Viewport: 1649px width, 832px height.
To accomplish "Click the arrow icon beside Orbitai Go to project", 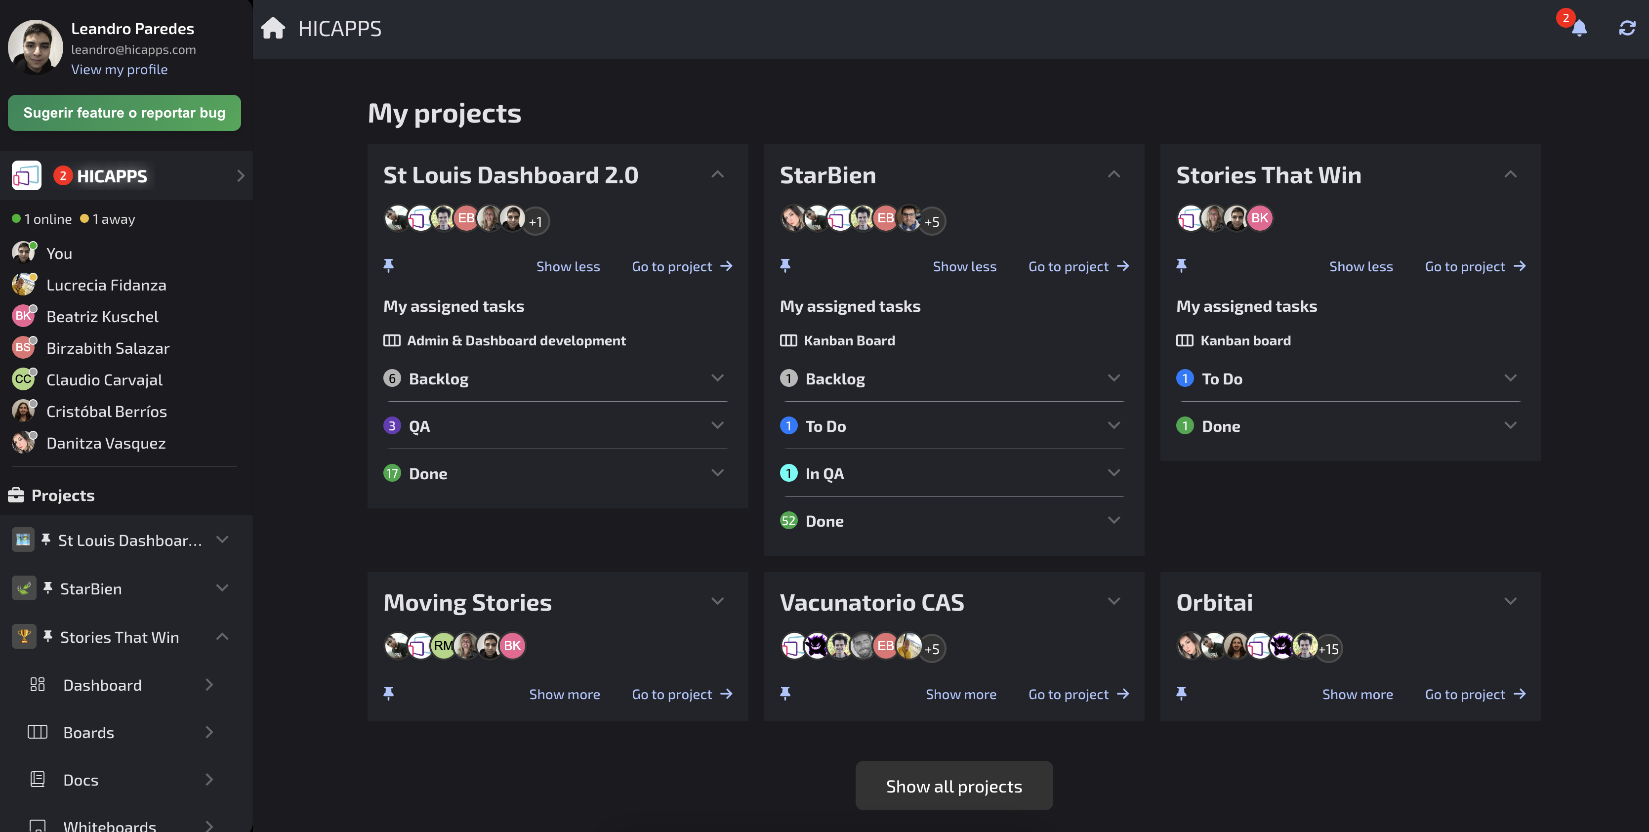I will (x=1520, y=694).
